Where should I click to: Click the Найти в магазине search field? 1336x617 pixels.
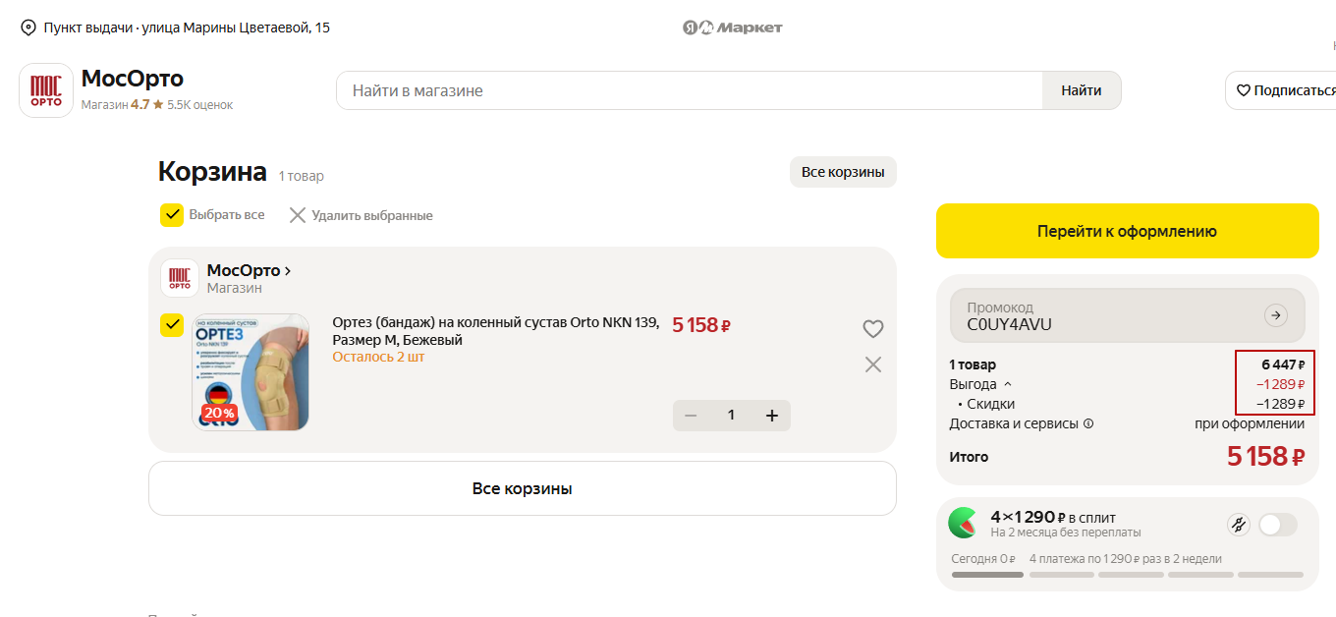point(690,90)
